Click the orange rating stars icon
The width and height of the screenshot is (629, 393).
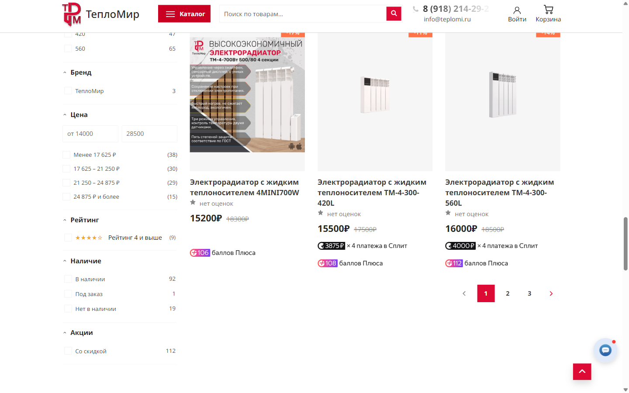[89, 238]
